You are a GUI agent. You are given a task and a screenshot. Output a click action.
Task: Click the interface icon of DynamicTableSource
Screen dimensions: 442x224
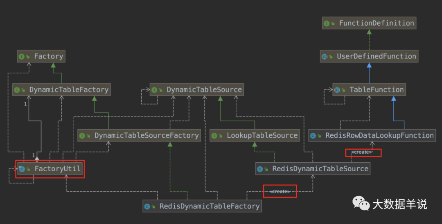point(154,90)
